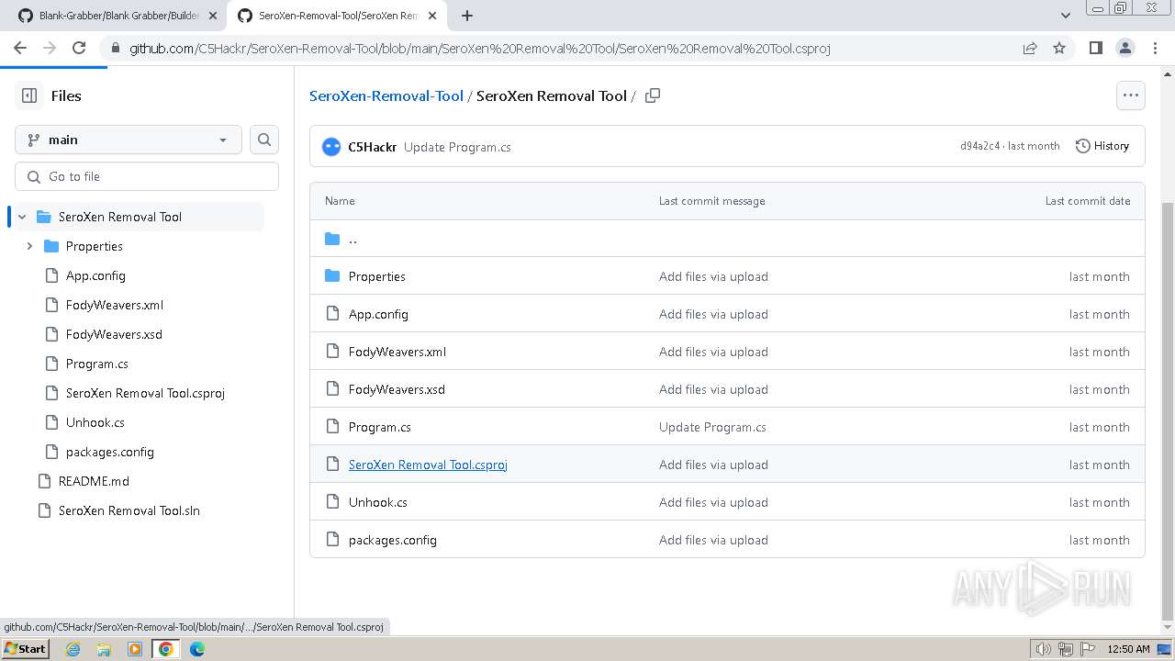Open App.config in file list

(378, 314)
